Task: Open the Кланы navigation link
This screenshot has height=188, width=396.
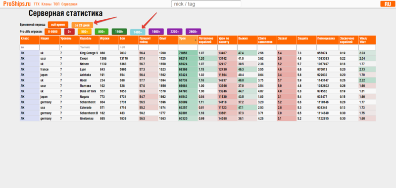Action: [x=47, y=4]
